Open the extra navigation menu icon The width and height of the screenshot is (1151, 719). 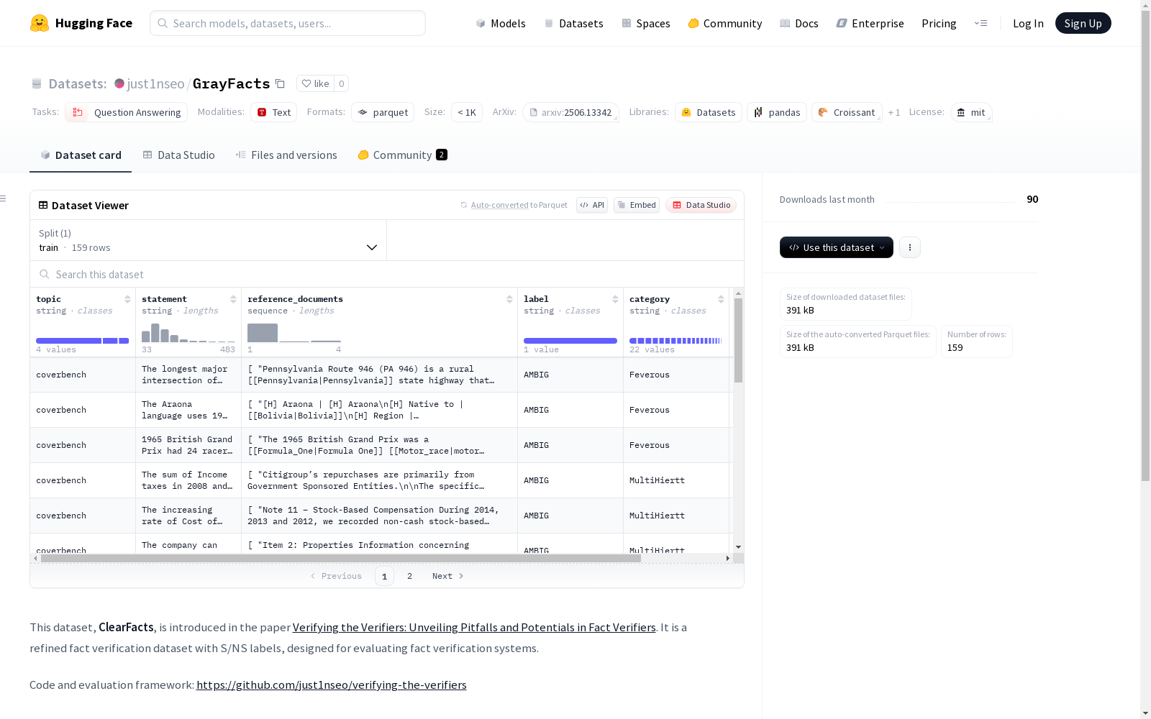point(981,23)
